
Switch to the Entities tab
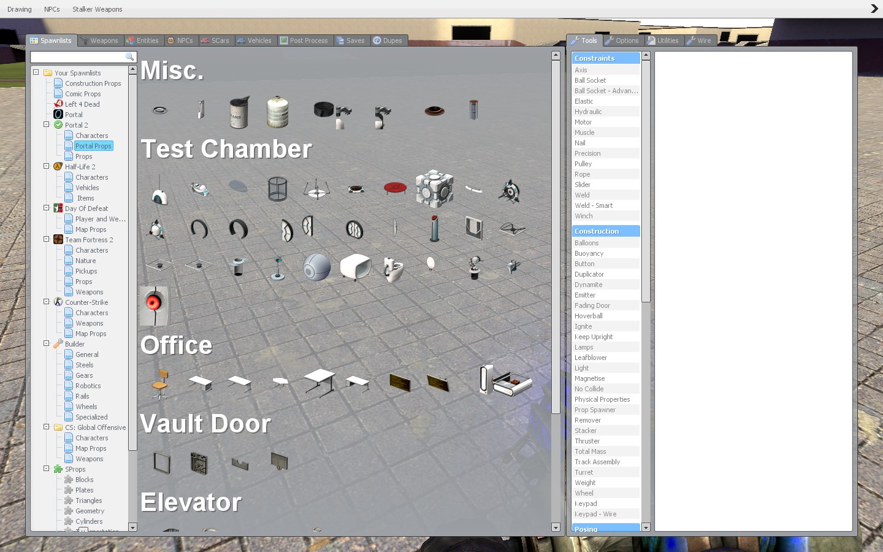(143, 40)
